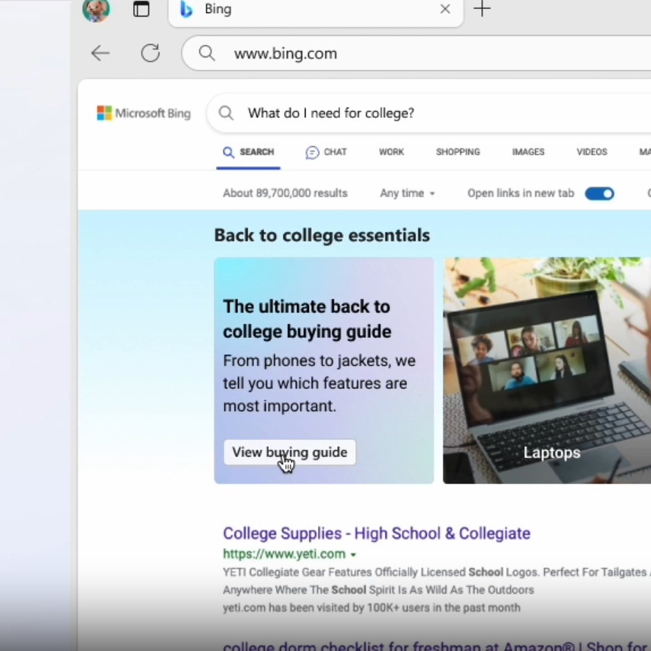The image size is (651, 651).
Task: Click the browser back arrow
Action: click(101, 53)
